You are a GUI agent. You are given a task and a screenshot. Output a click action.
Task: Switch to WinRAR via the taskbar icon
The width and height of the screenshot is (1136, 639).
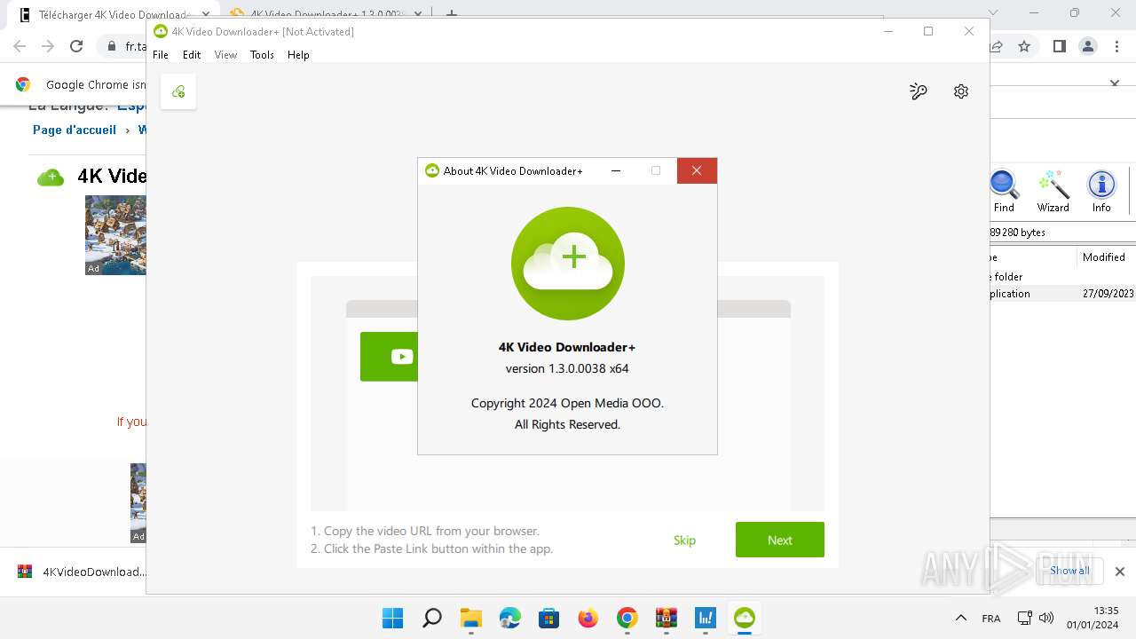667,618
